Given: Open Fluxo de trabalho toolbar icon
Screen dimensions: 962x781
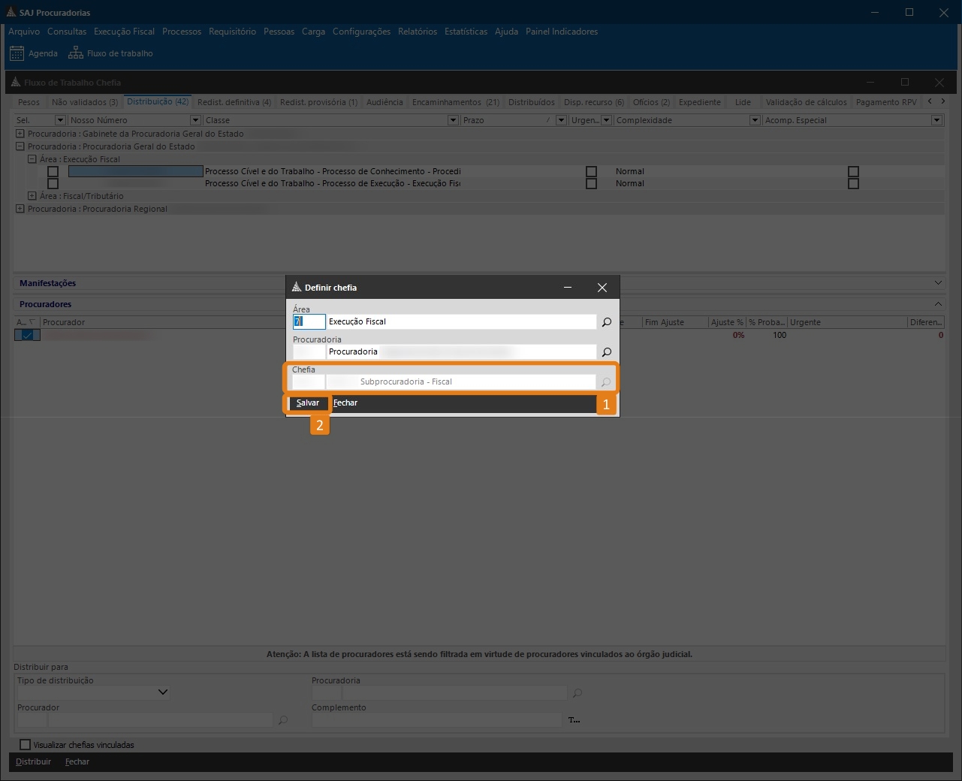Looking at the screenshot, I should (x=76, y=53).
